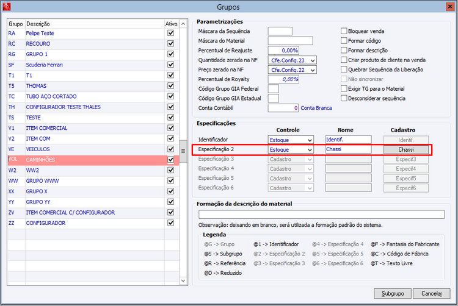Click @R -> Referência legend entry
Image resolution: width=458 pixels, height=306 pixels.
(225, 263)
